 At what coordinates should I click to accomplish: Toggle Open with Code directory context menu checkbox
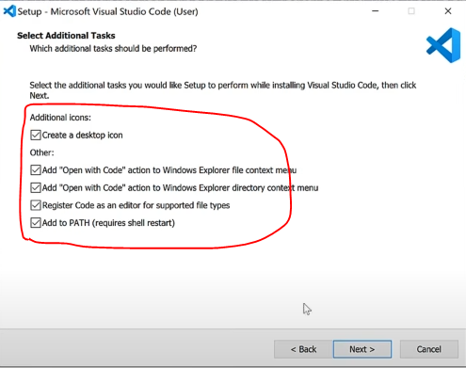click(36, 187)
